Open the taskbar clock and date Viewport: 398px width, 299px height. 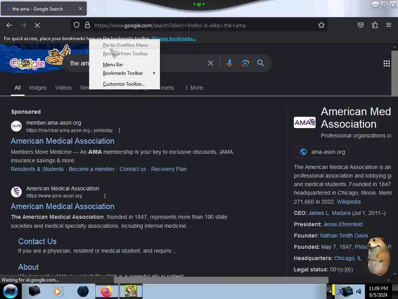coord(378,291)
